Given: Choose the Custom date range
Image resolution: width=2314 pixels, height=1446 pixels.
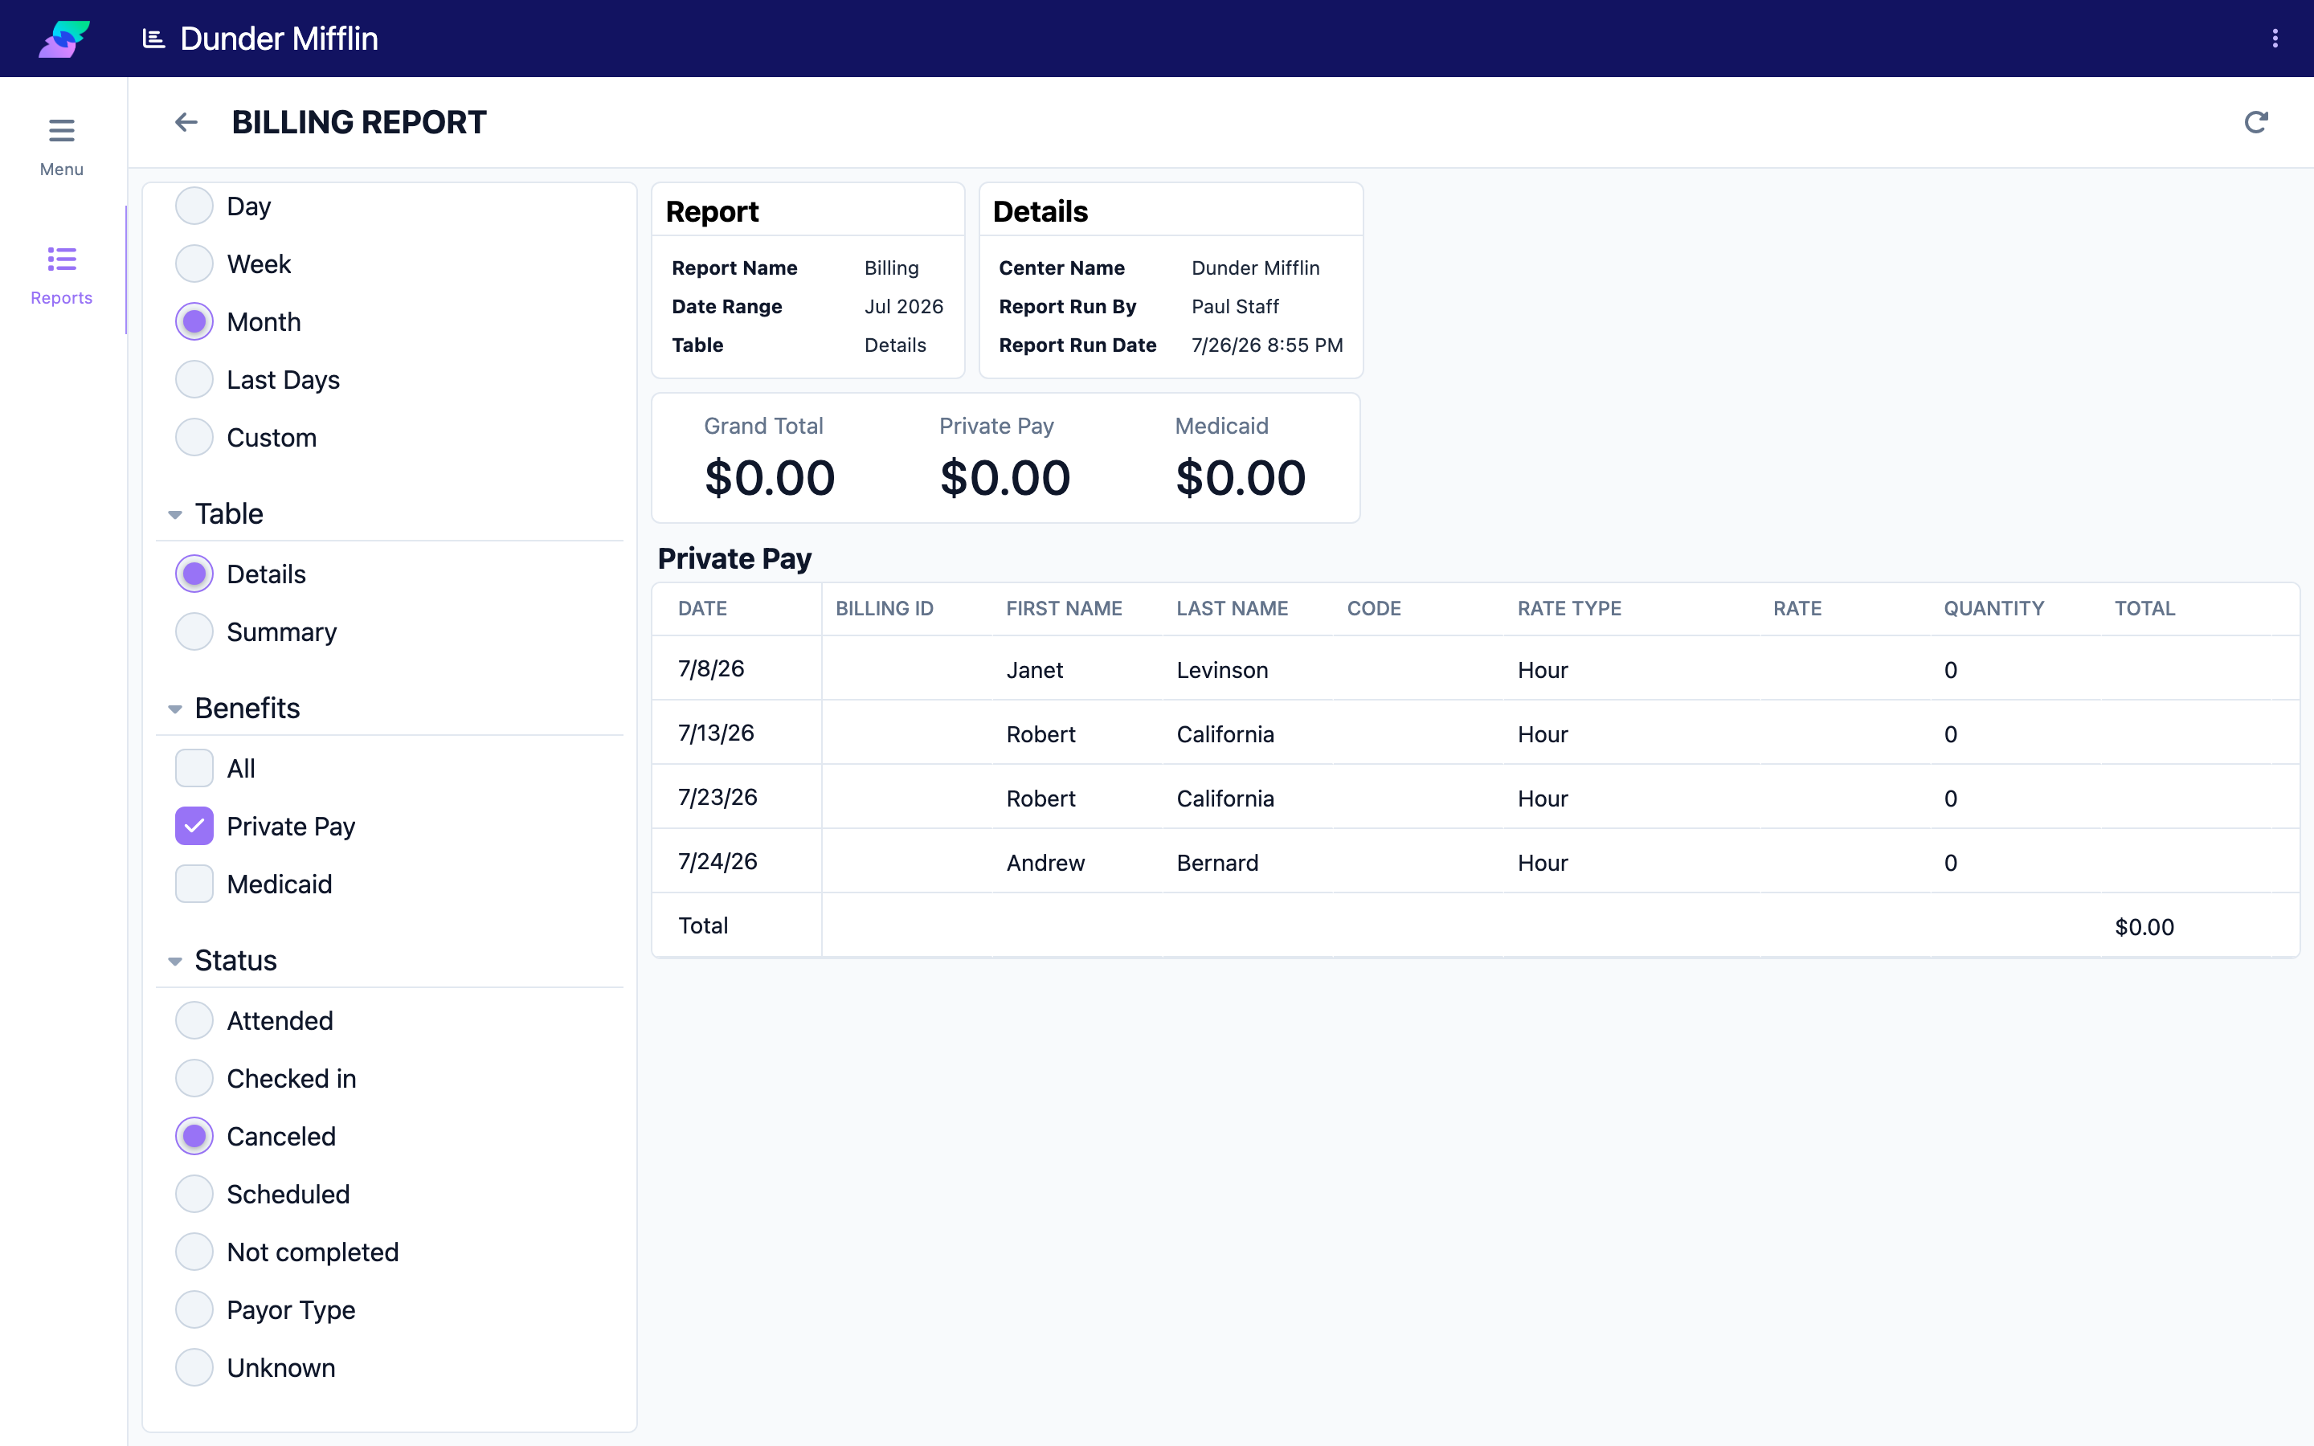Looking at the screenshot, I should [194, 437].
